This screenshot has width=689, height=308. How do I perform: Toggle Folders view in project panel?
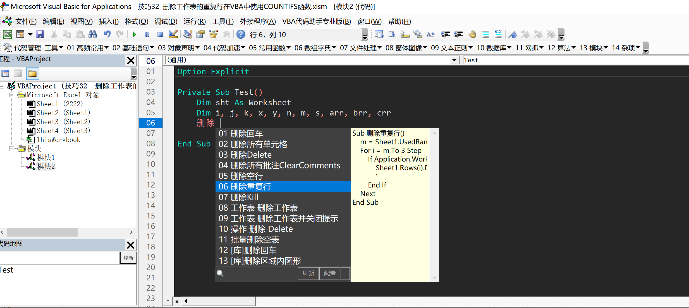(32, 74)
